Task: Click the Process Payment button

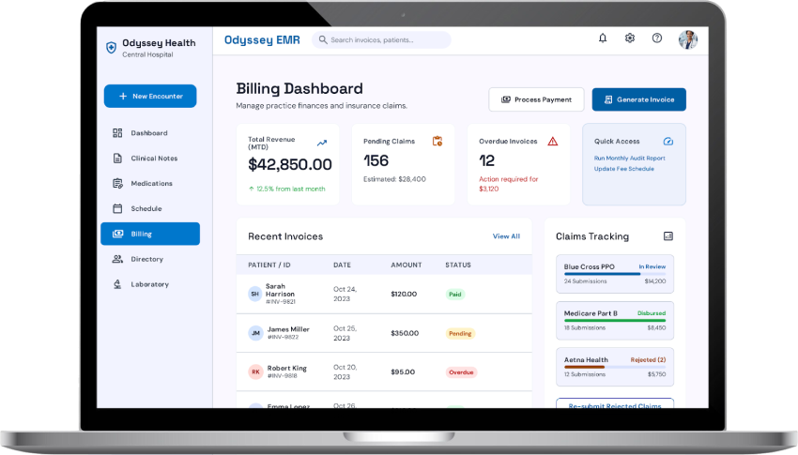Action: pyautogui.click(x=536, y=99)
